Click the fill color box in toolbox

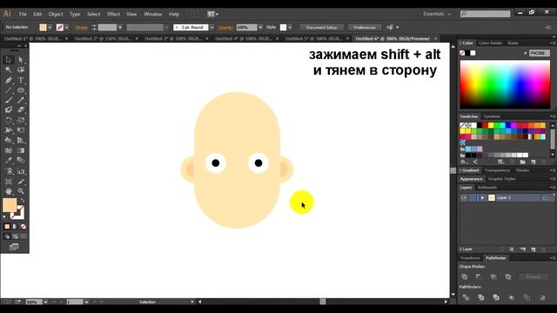point(10,205)
